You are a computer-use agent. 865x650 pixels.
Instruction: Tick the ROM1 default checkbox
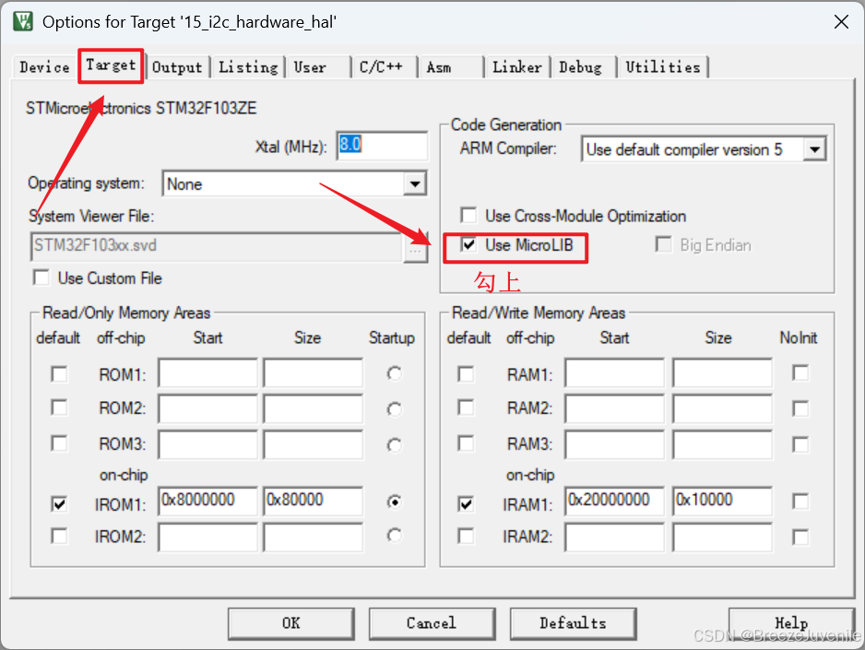tap(59, 373)
